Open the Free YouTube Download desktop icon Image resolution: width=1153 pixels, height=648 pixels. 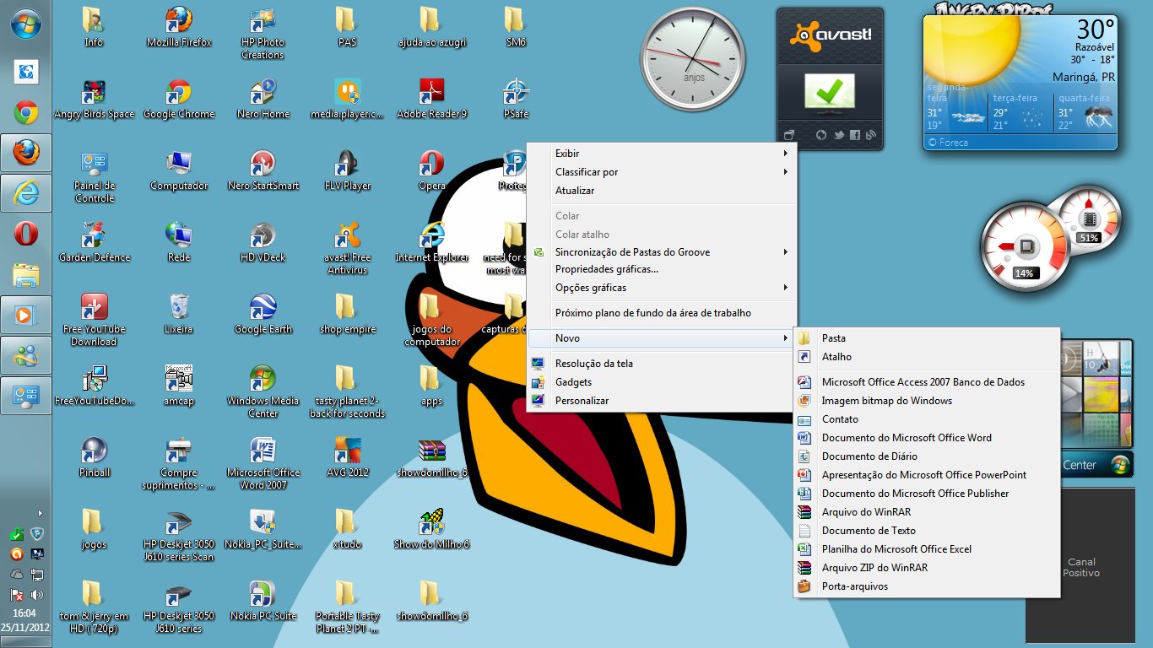point(94,320)
